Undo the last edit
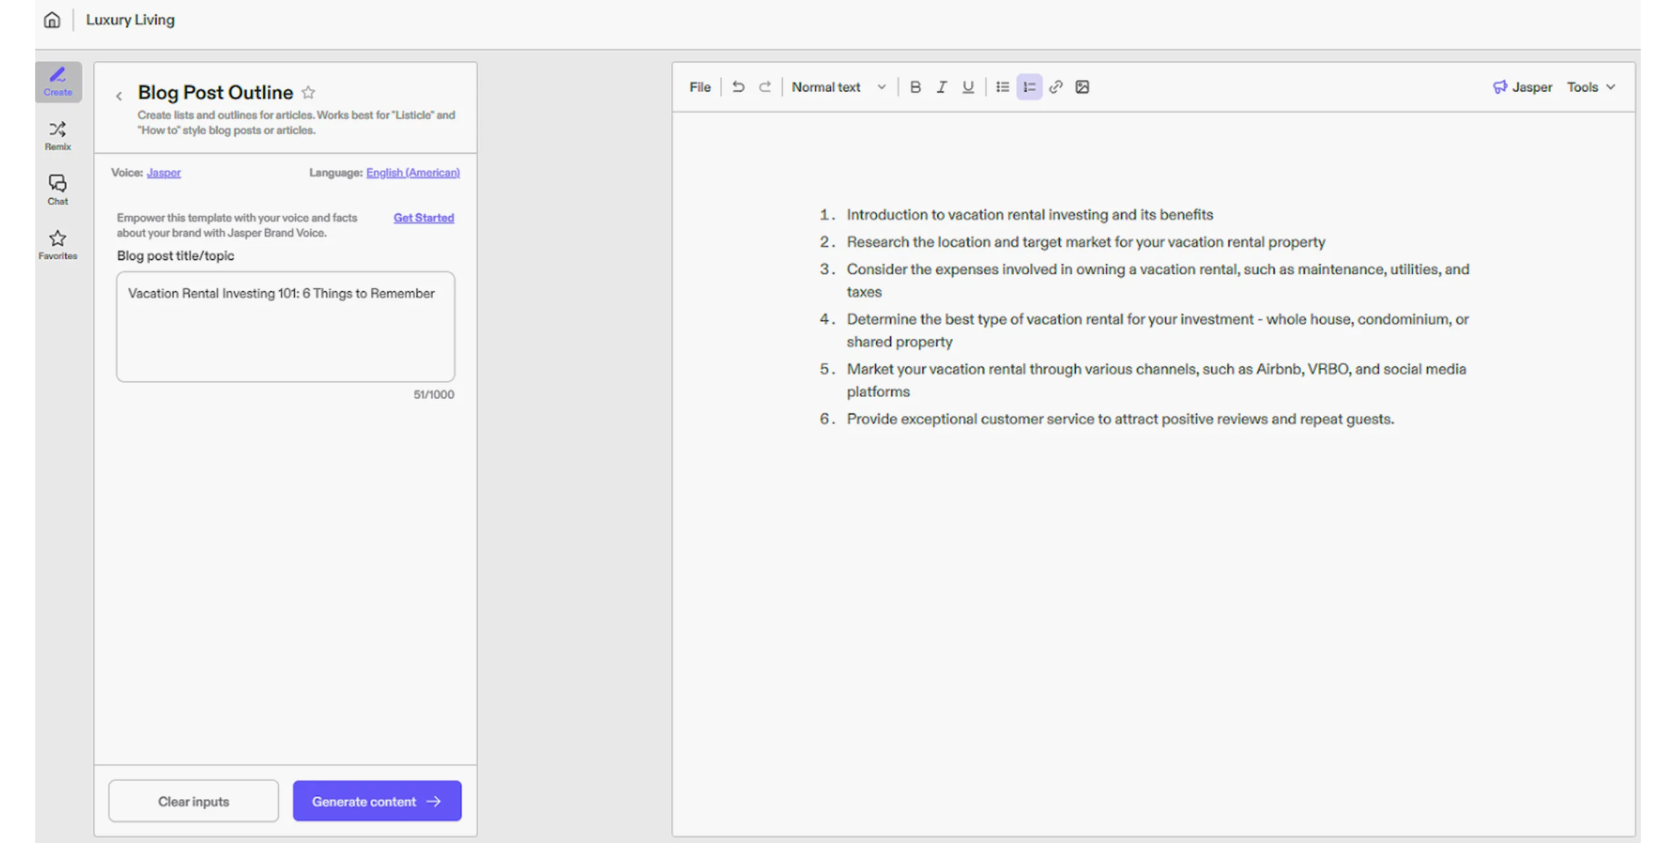This screenshot has width=1676, height=843. (x=738, y=86)
